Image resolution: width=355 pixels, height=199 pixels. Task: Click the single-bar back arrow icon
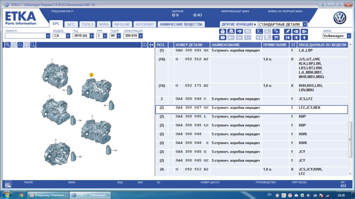pyautogui.click(x=296, y=38)
